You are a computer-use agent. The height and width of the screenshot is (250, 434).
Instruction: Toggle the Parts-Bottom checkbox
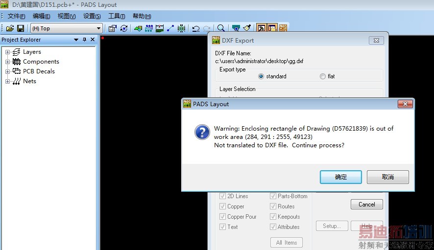tap(273, 196)
